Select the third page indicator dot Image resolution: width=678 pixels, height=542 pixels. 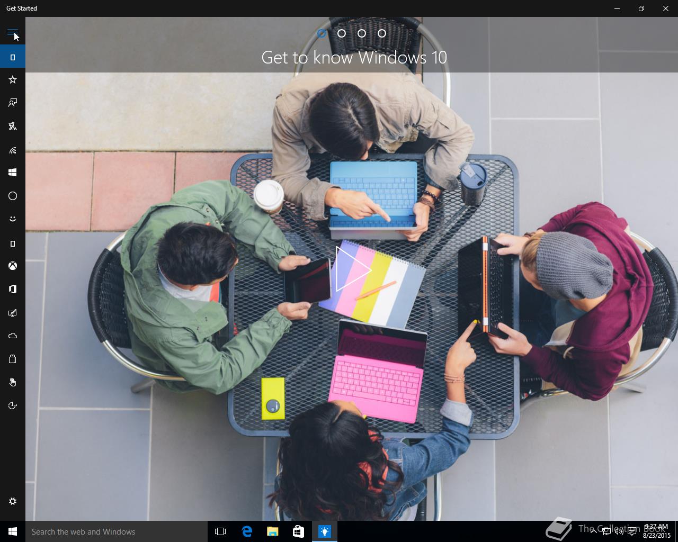click(362, 33)
